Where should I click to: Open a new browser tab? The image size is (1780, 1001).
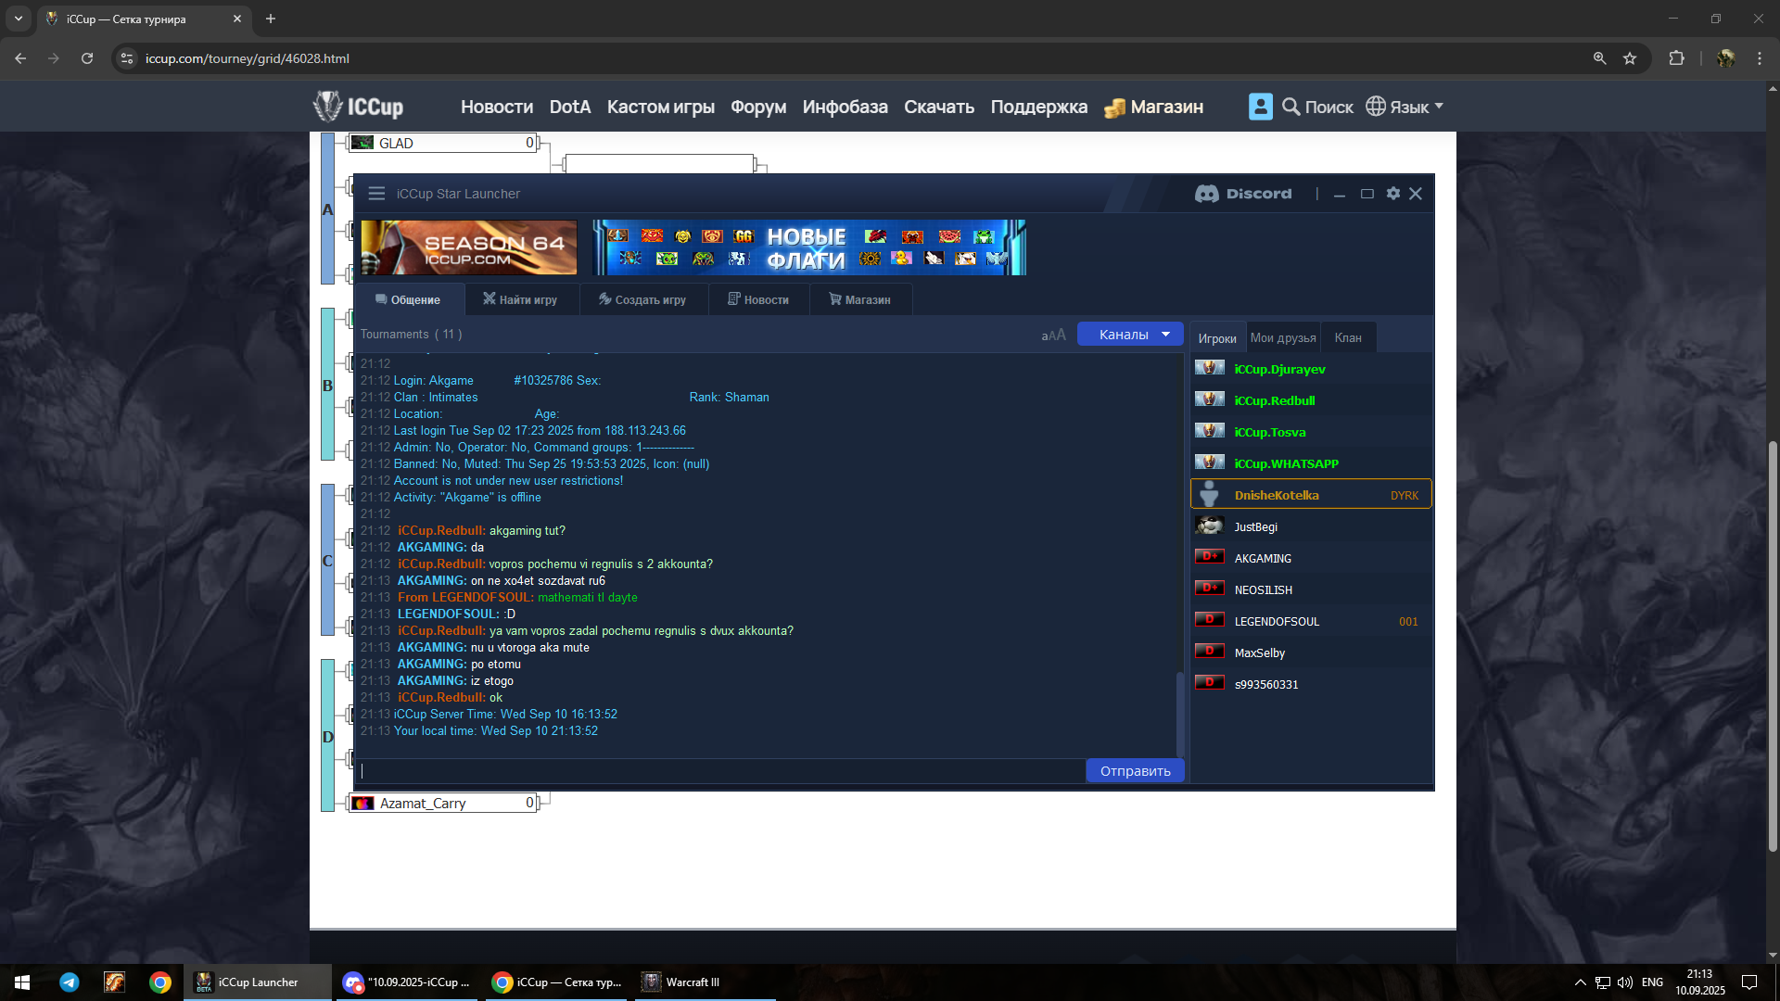click(271, 19)
